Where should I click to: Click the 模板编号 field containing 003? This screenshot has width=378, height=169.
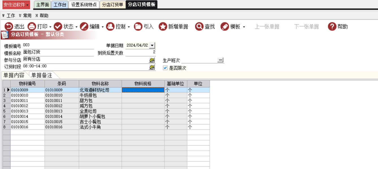(x=58, y=45)
